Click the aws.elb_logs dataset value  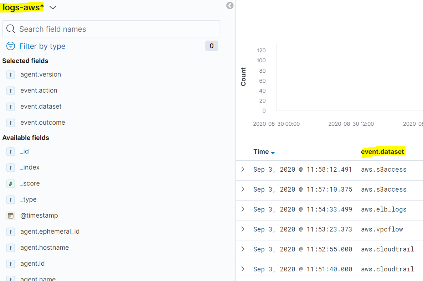(383, 209)
